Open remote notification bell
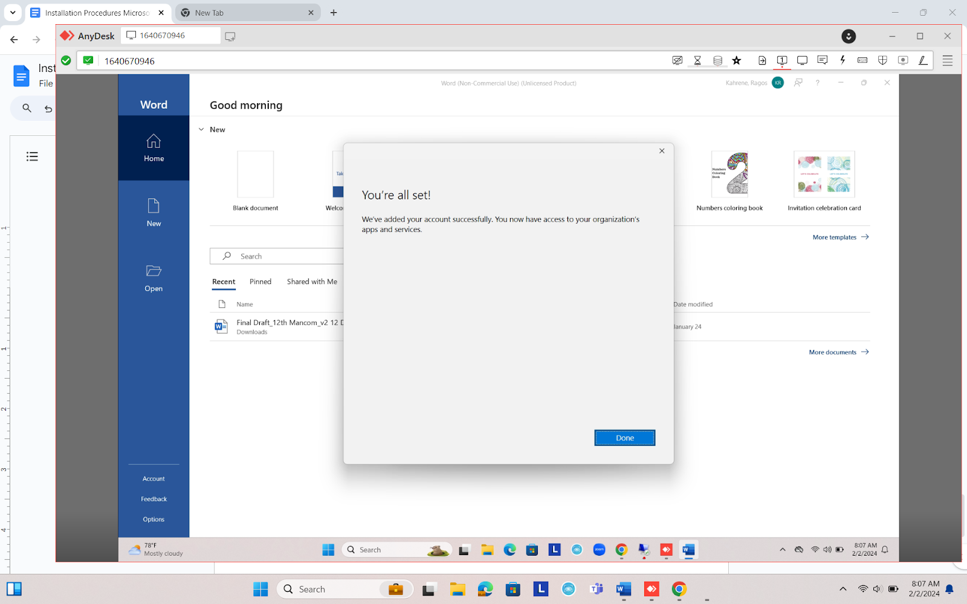 [x=885, y=550]
